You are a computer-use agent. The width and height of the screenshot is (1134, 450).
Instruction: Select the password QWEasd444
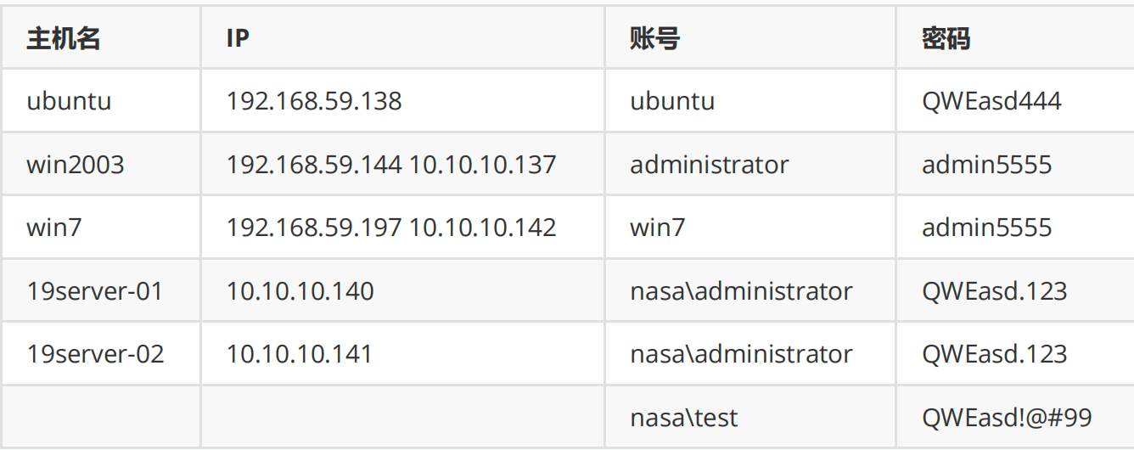pos(991,102)
